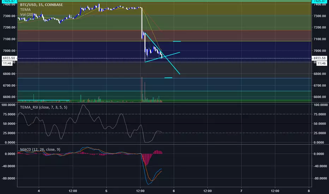Viewport: 329px width, 194px height.
Task: Click the 6933.58 price tag on left axis
Action: [9, 58]
